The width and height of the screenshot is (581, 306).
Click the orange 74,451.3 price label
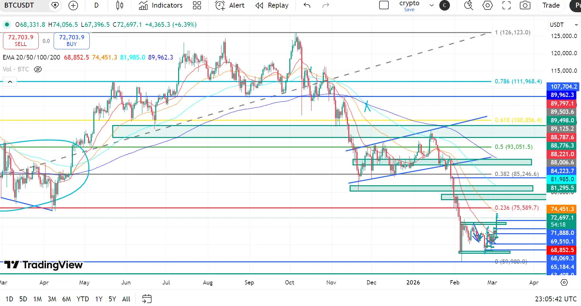561,209
